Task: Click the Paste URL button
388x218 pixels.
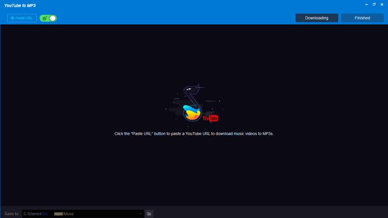Action: click(22, 18)
